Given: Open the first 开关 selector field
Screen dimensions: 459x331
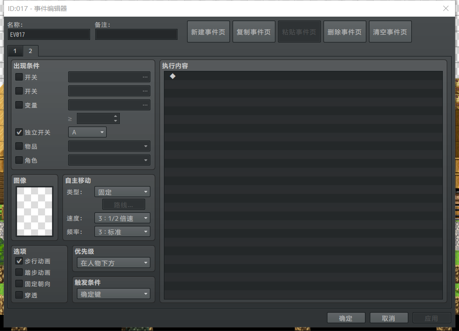Looking at the screenshot, I should [109, 77].
